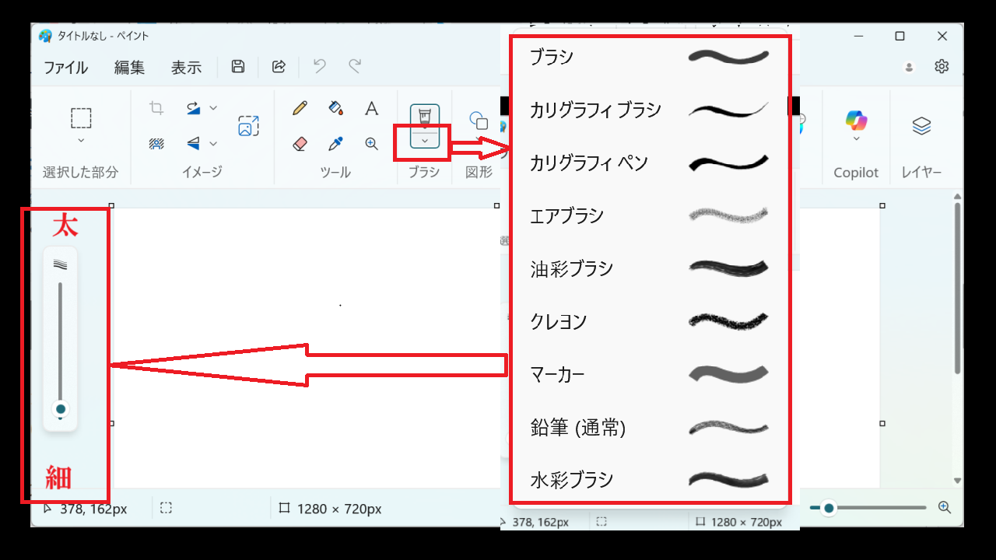996x560 pixels.
Task: Click the user account icon
Action: point(909,68)
